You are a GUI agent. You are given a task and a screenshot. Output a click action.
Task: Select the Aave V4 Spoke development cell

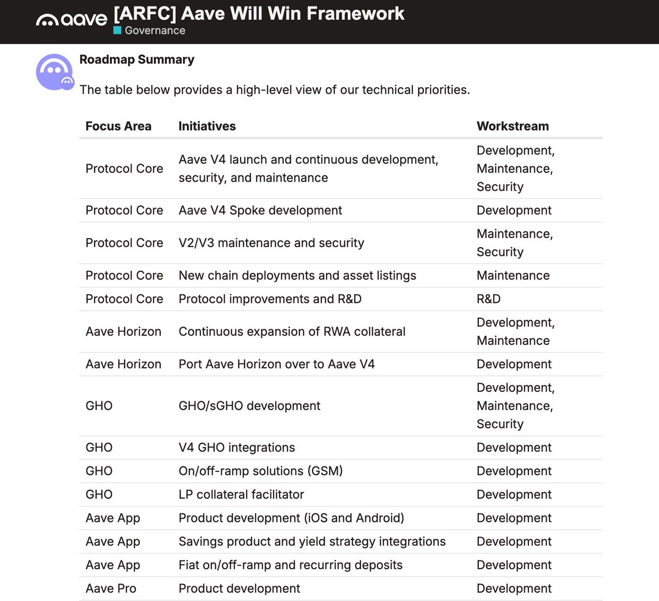pos(260,210)
